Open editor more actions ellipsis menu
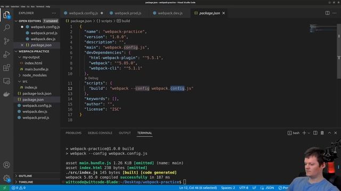This screenshot has width=341, height=191. [335, 13]
